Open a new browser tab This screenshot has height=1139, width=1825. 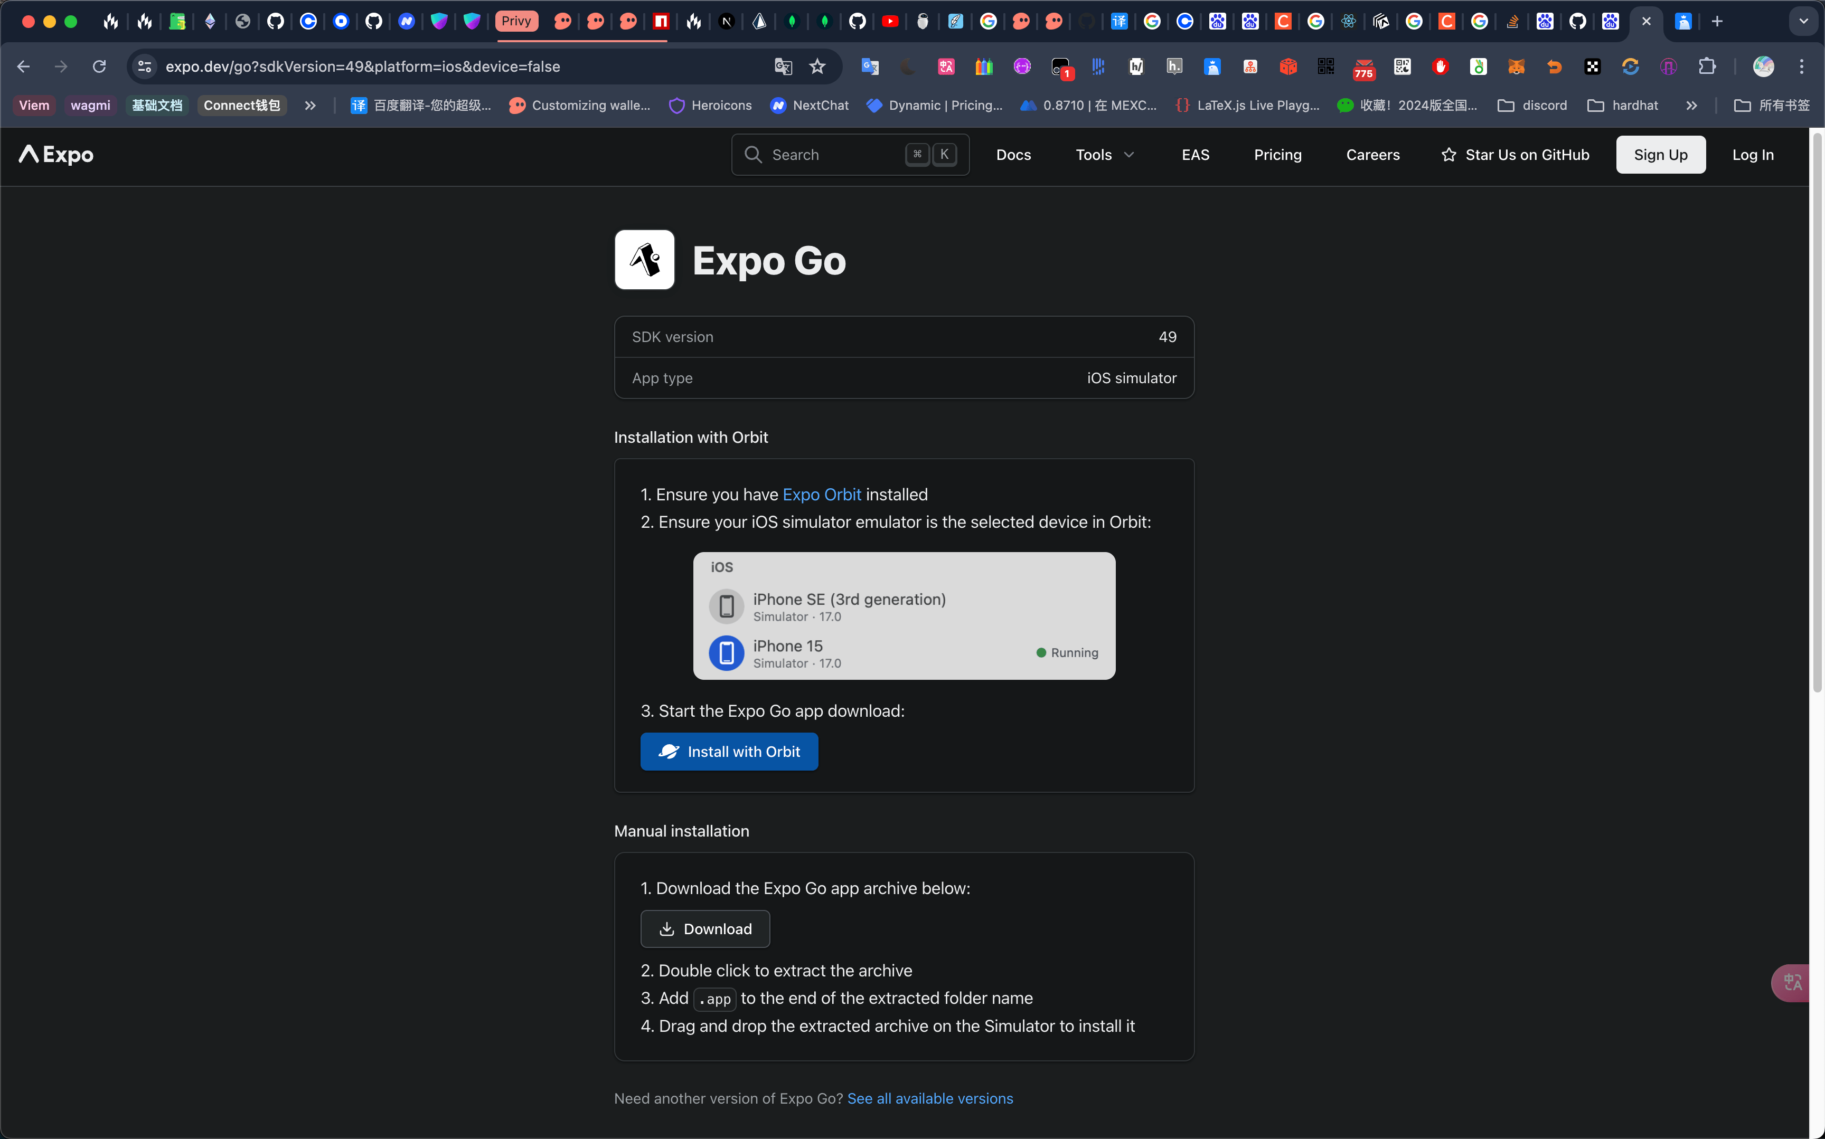tap(1717, 21)
